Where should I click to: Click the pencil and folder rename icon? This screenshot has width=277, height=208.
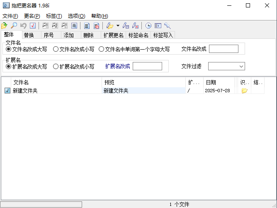pyautogui.click(x=110, y=26)
